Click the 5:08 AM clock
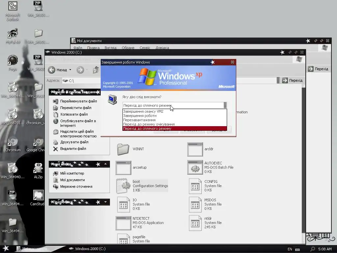 coord(324,249)
